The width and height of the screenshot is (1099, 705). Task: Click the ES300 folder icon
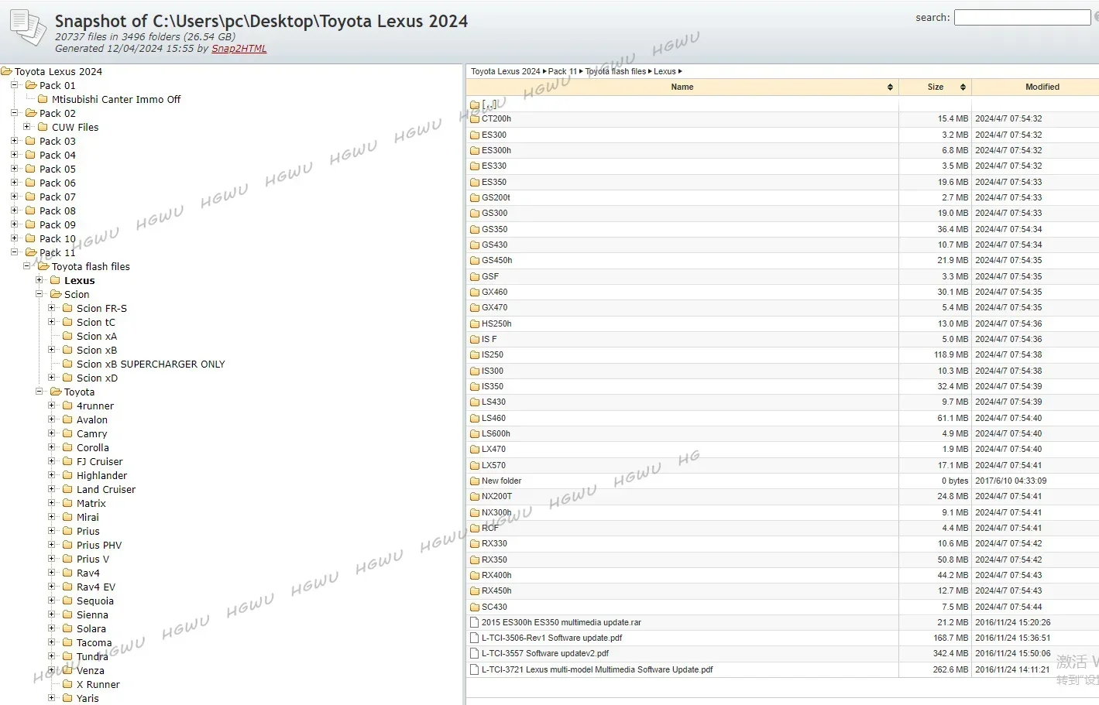475,135
